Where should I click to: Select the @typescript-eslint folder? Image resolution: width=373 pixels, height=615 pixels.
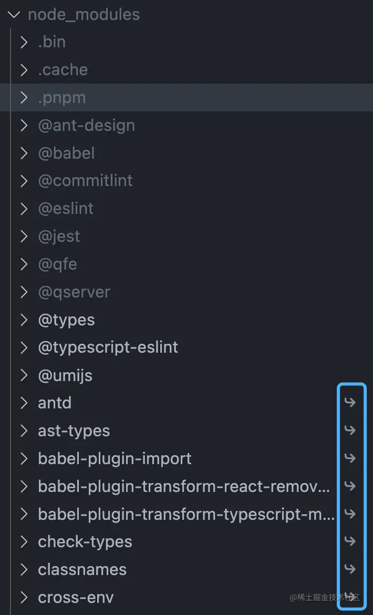[x=108, y=347]
